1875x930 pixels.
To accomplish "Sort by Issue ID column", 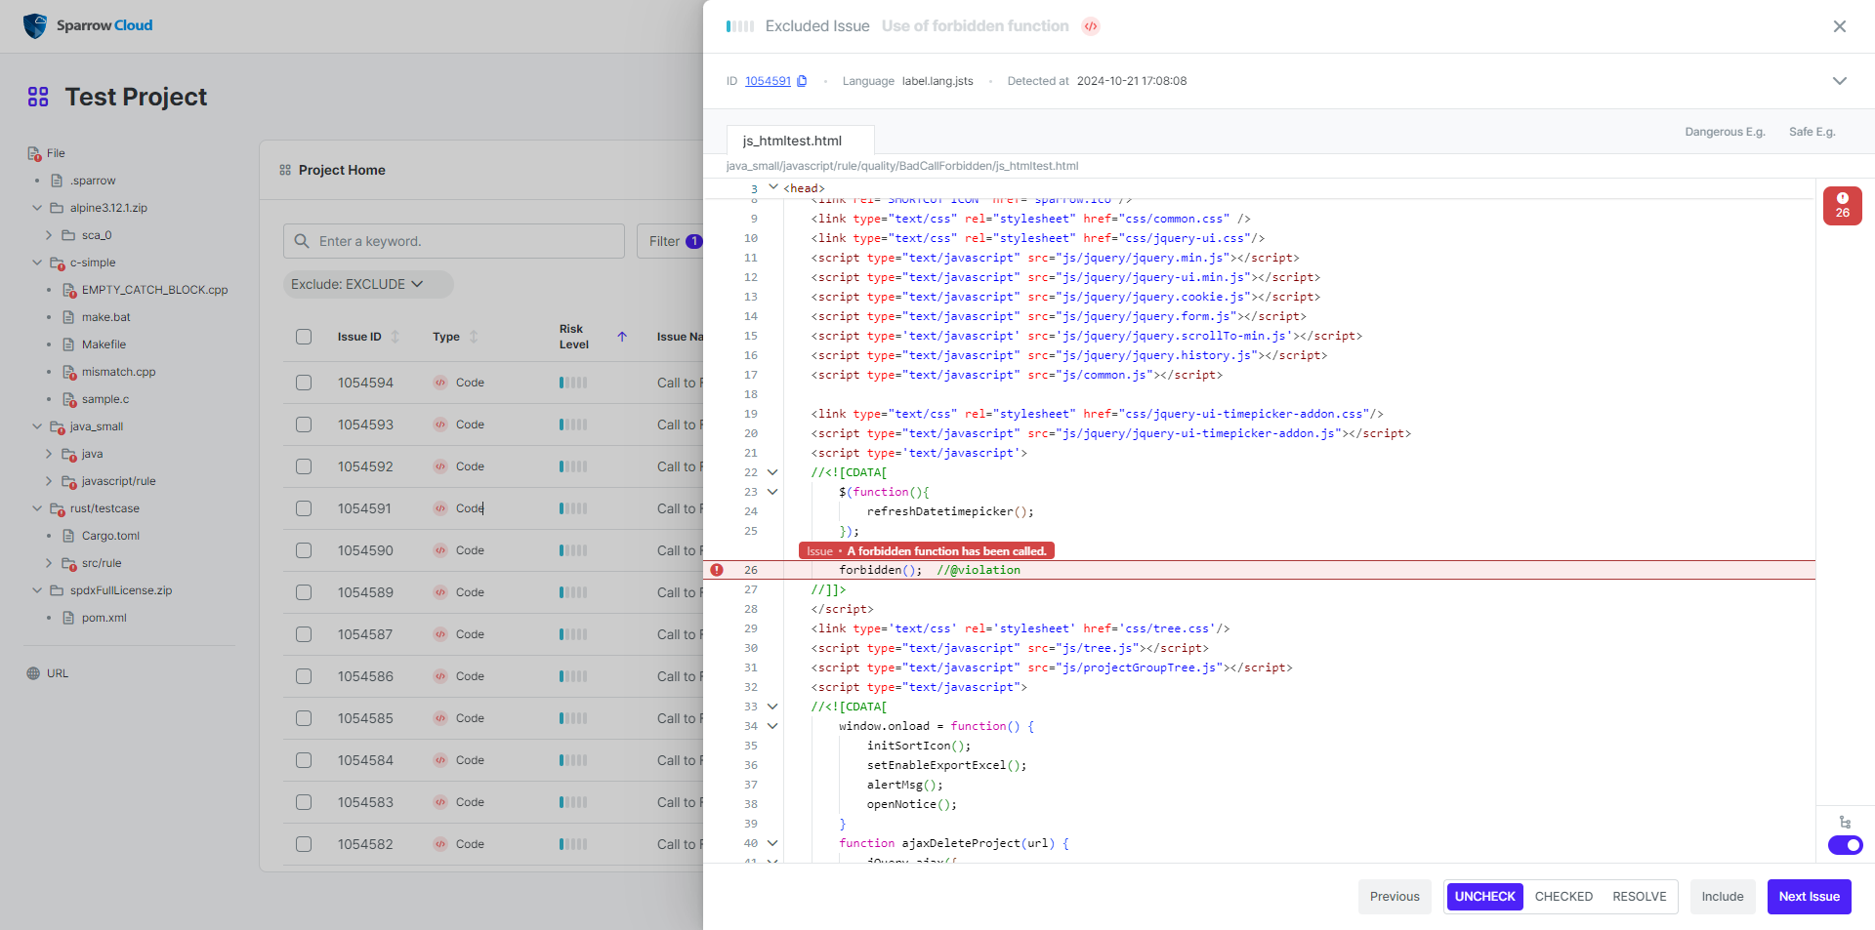I will point(395,337).
